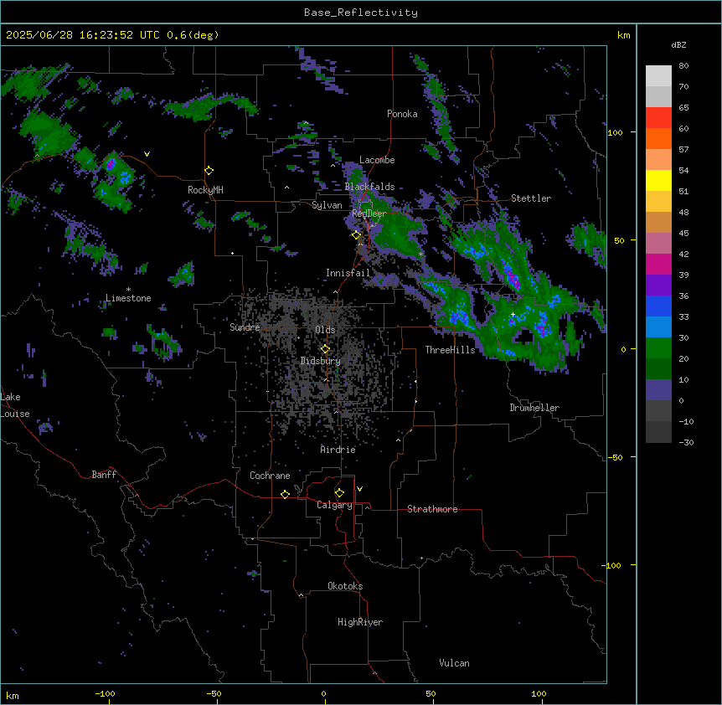Click the Ponoka city label
722x705 pixels.
pos(402,114)
